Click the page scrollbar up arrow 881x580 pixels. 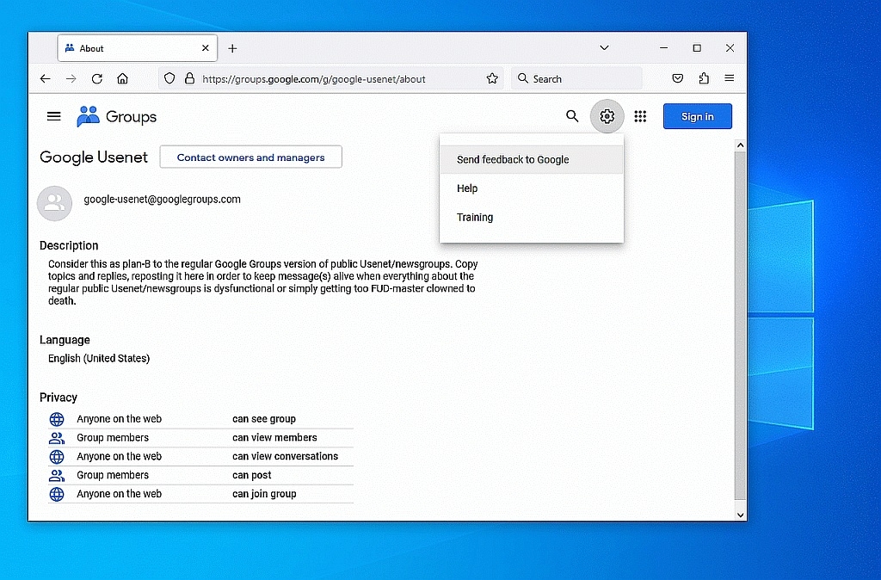(x=741, y=145)
